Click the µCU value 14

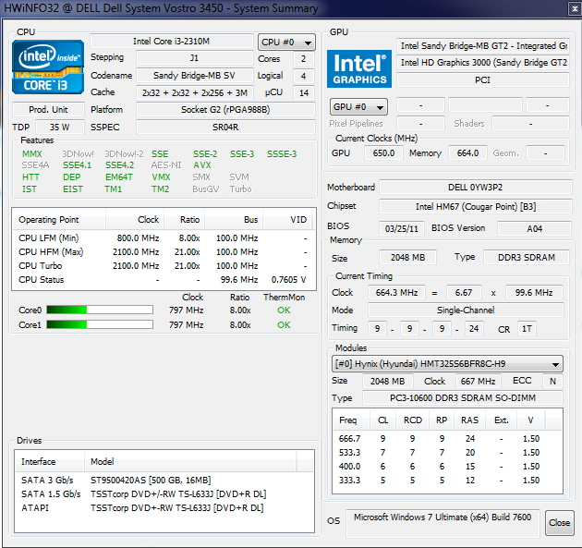pos(304,92)
